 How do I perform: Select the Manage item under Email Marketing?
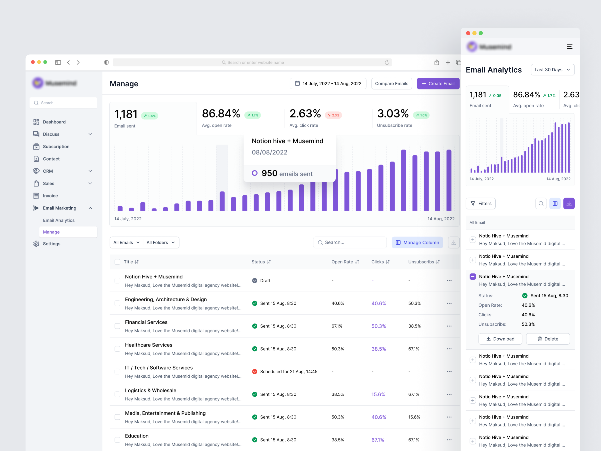pos(51,232)
